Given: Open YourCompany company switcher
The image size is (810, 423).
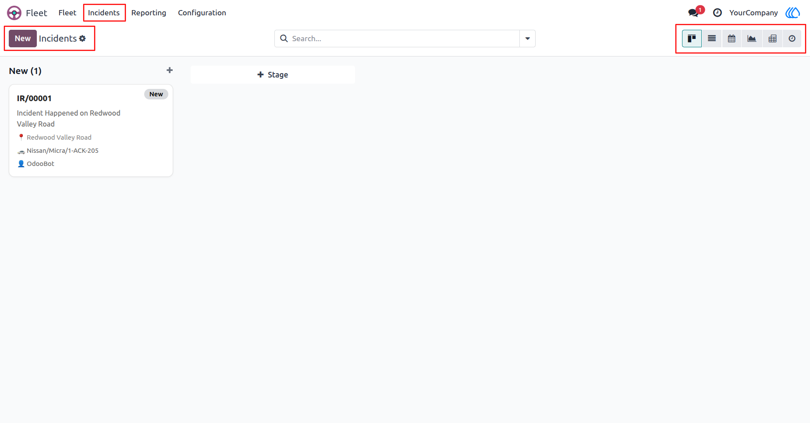Looking at the screenshot, I should tap(753, 13).
